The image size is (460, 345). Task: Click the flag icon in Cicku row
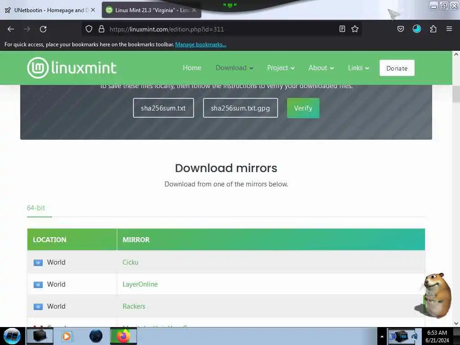pos(38,262)
